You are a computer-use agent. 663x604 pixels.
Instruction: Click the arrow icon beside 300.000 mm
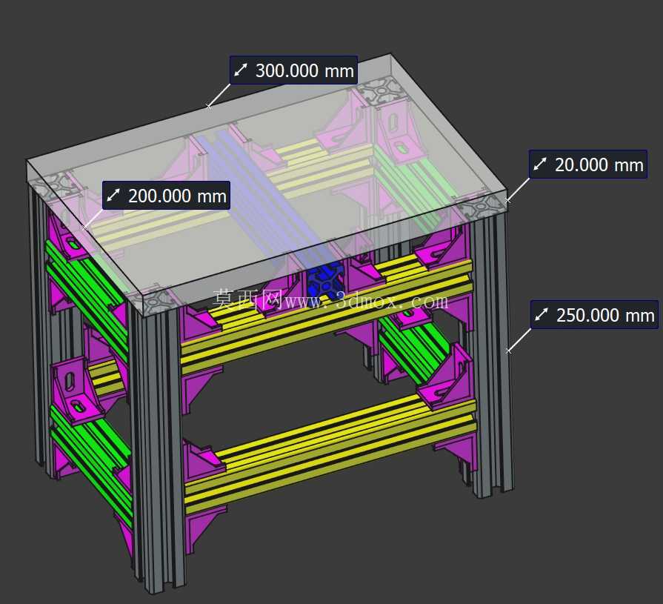241,70
